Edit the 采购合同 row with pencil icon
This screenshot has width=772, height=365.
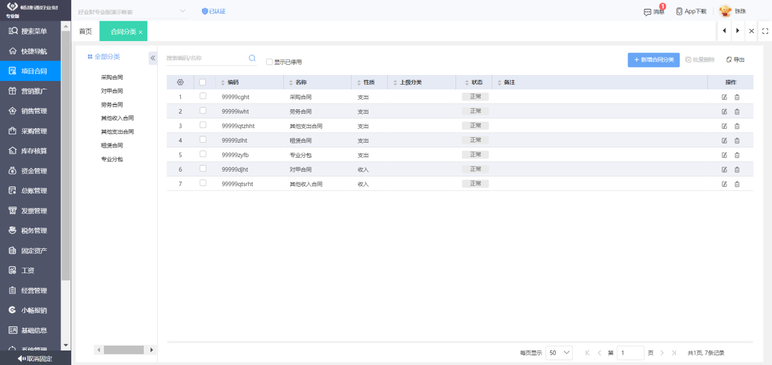(x=724, y=97)
